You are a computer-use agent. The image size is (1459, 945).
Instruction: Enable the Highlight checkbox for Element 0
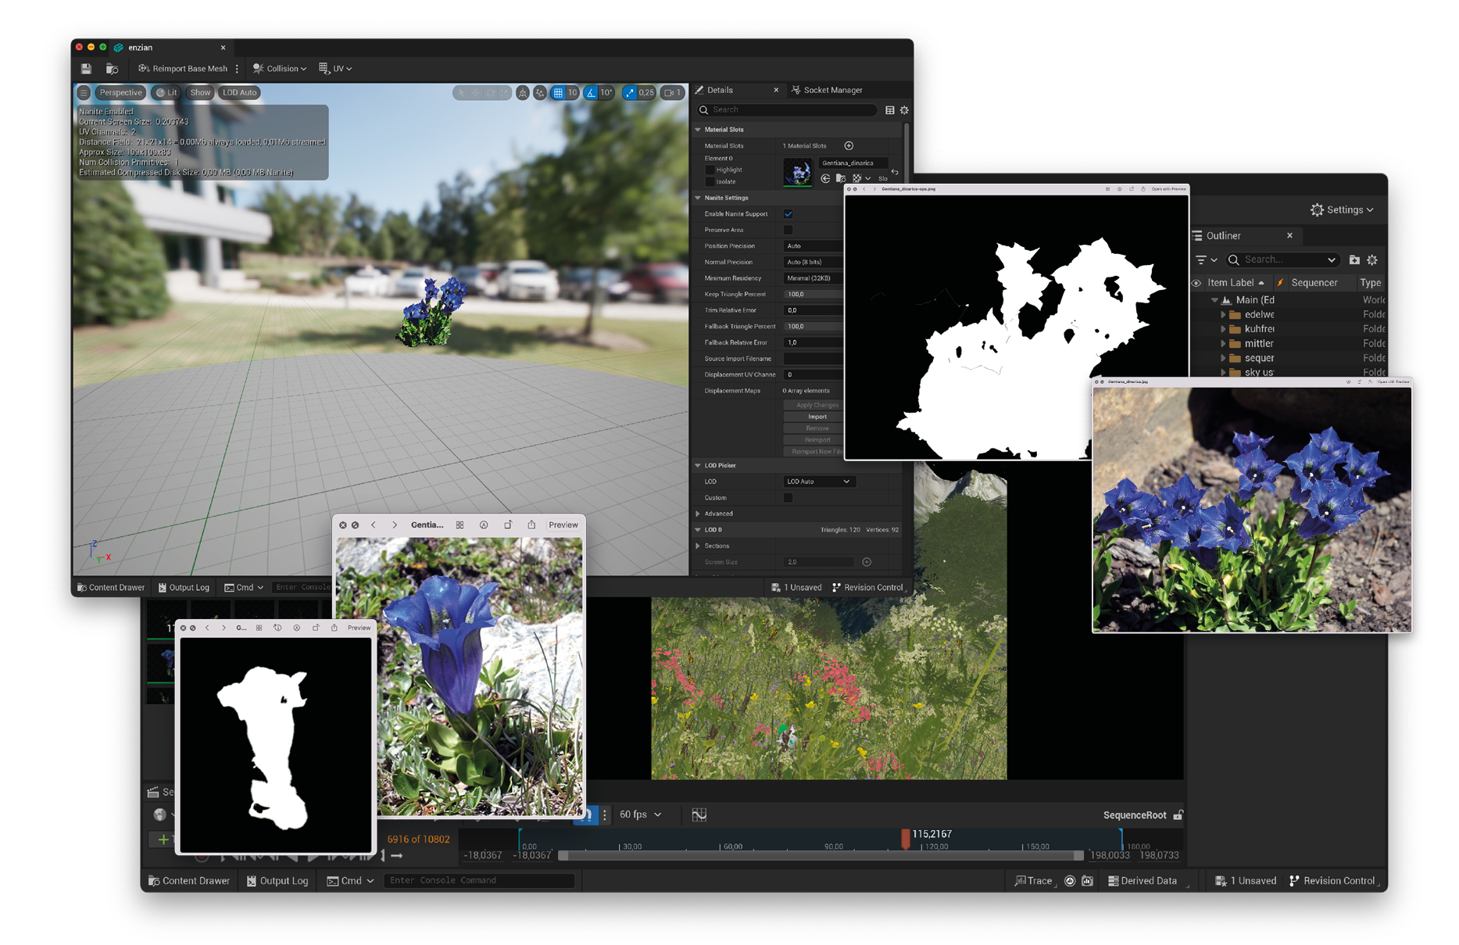point(710,170)
